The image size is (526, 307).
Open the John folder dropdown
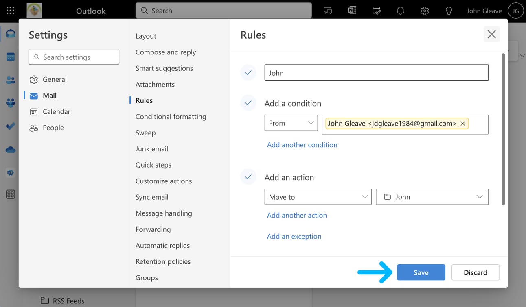tap(432, 197)
